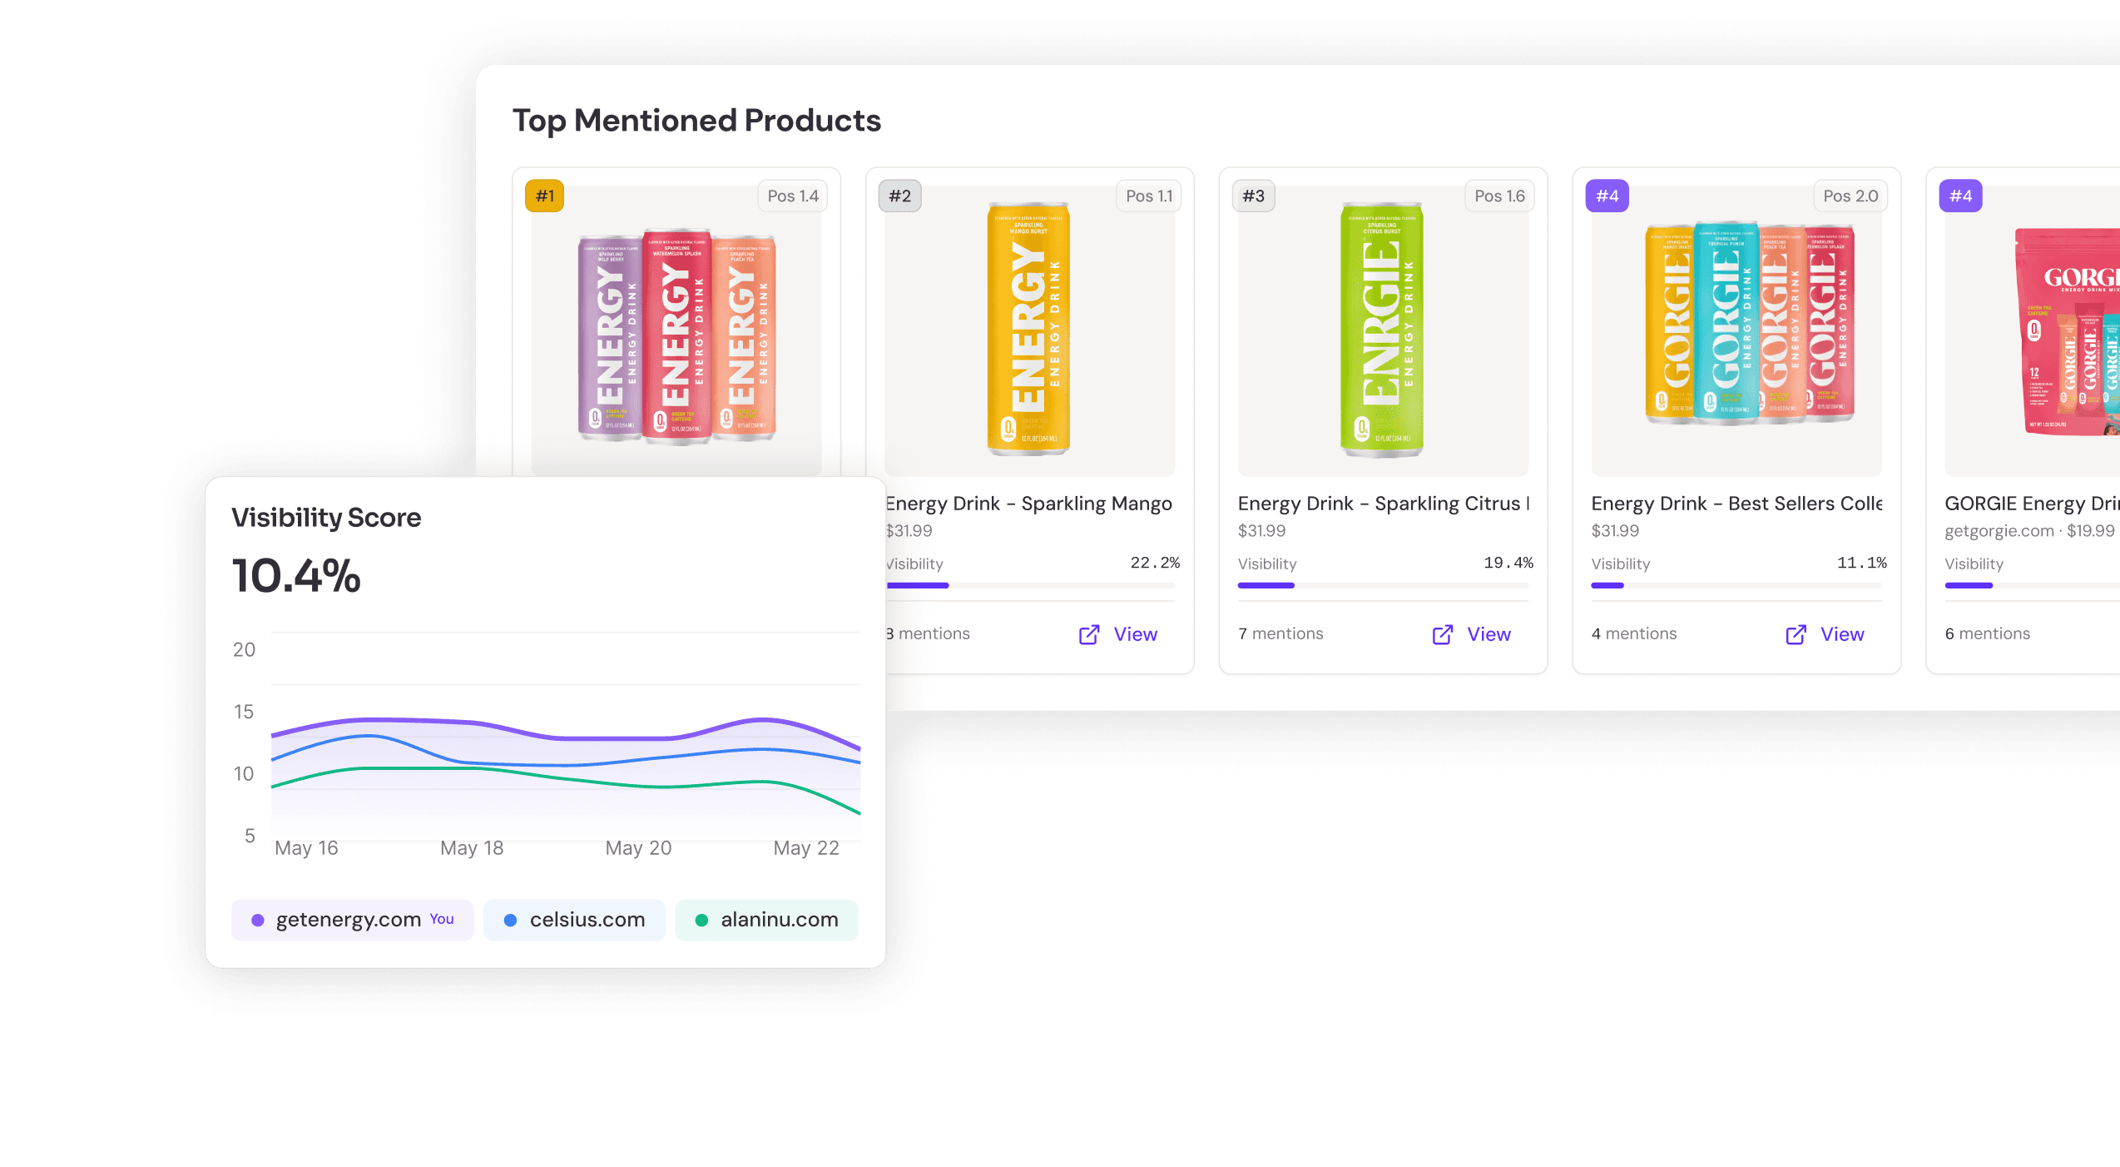Click the "Pos 1.1" position badge
The image size is (2120, 1167).
(1149, 196)
